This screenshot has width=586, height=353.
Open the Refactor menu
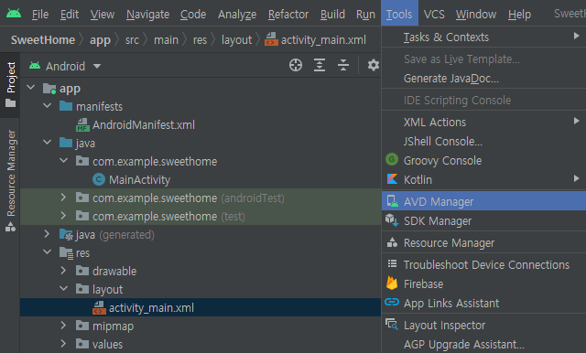pyautogui.click(x=288, y=15)
